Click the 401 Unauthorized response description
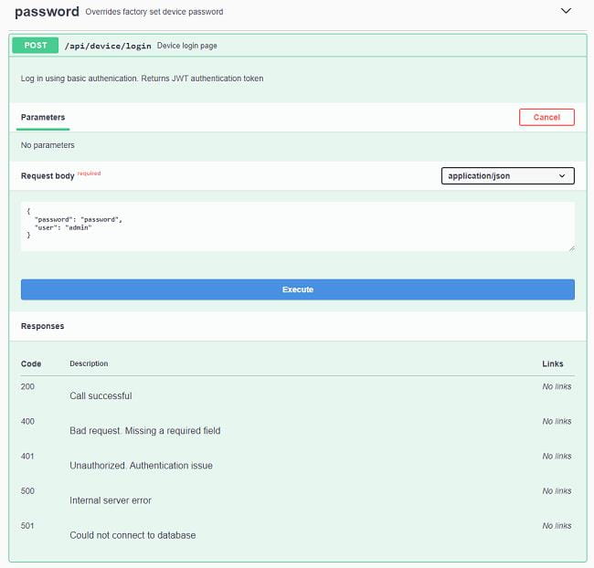The image size is (594, 568). click(x=141, y=466)
